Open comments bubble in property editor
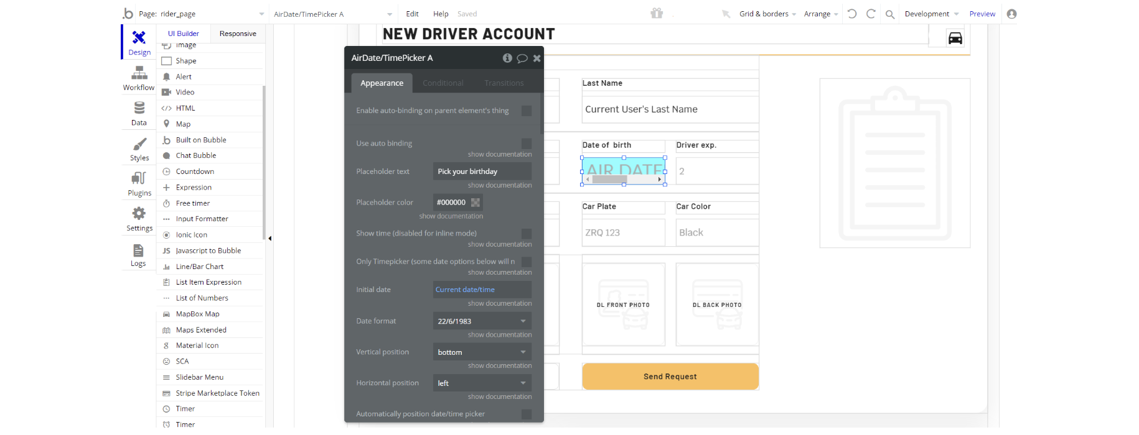This screenshot has width=1139, height=435. [x=522, y=58]
